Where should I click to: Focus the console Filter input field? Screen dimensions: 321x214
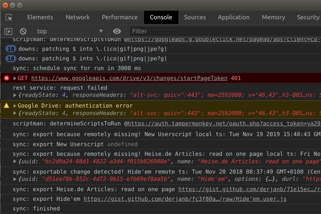click(225, 31)
